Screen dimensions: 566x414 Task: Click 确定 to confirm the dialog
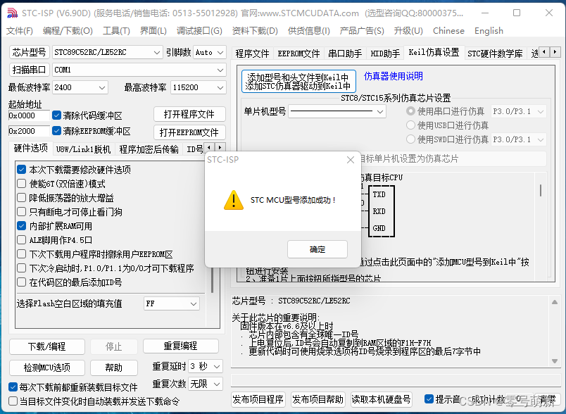point(317,249)
